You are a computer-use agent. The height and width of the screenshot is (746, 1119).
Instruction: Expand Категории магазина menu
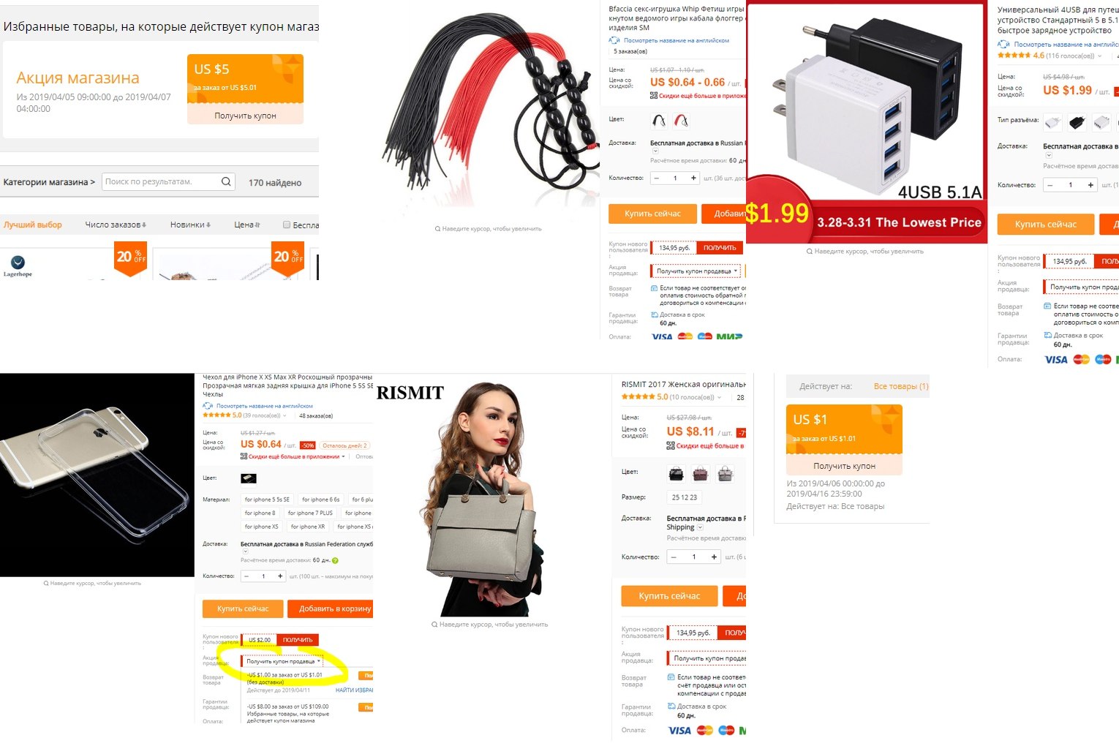tap(49, 182)
